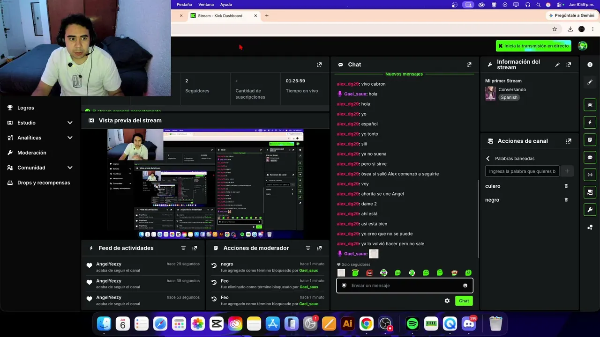Viewport: 600px width, 337px height.
Task: Pop out the Acciones de canal panel
Action: (x=569, y=141)
